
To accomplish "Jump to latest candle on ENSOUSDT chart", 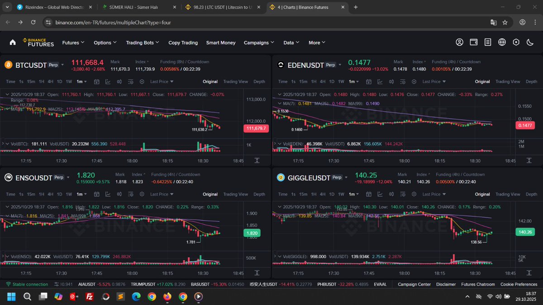I will [257, 273].
